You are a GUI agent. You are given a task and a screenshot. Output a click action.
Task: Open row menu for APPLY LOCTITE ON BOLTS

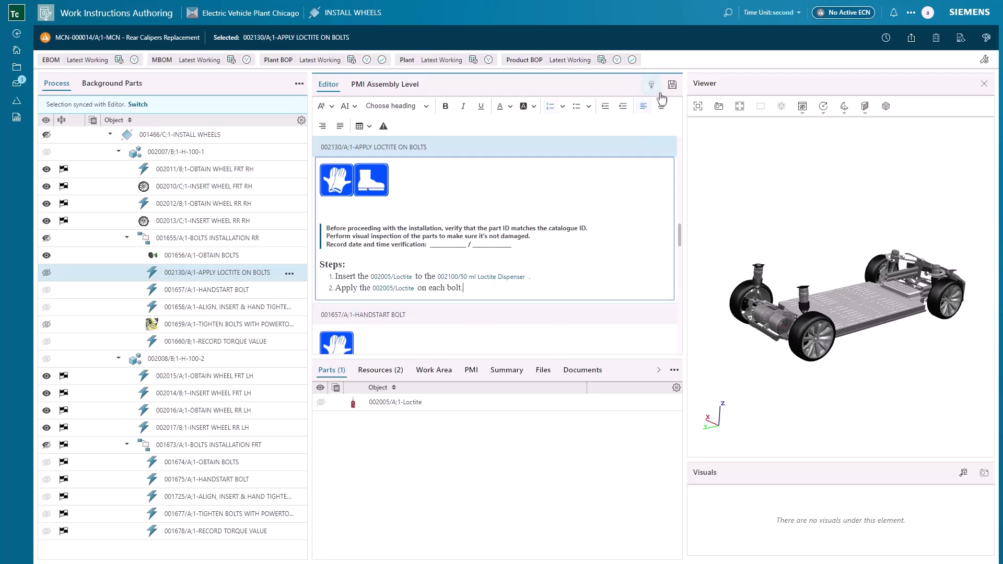[289, 273]
